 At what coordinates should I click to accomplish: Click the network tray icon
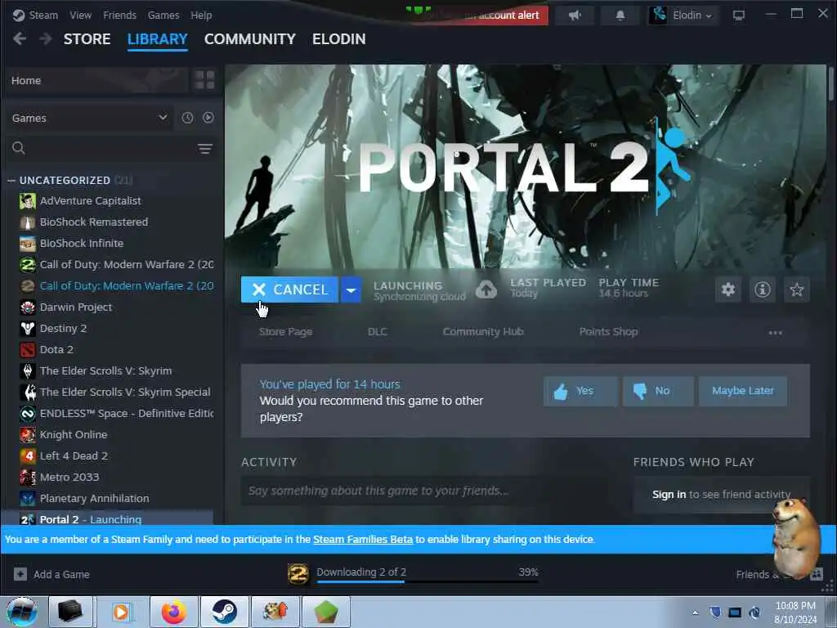point(735,612)
